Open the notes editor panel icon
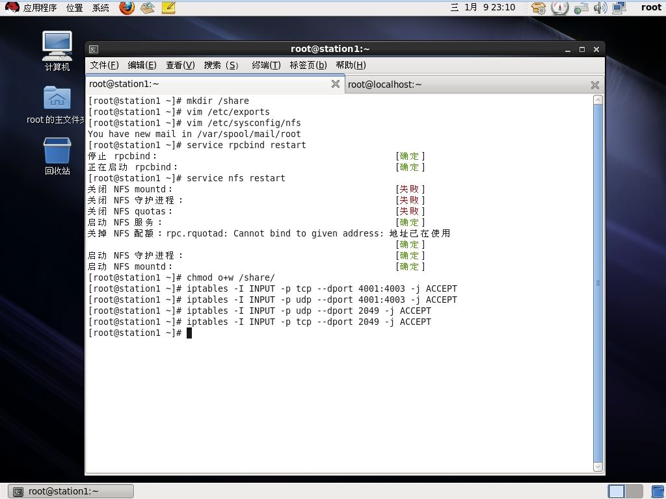The image size is (666, 499). tap(168, 8)
